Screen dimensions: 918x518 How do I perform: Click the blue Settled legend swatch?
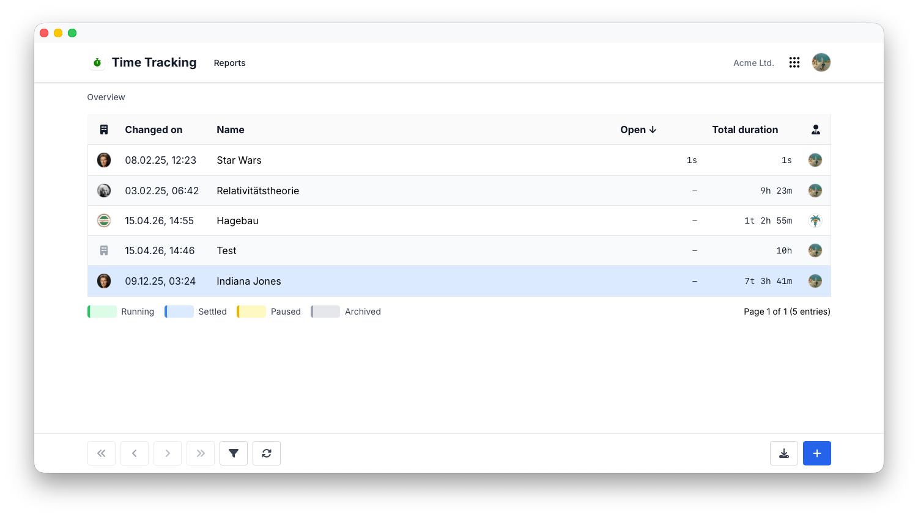click(x=179, y=312)
